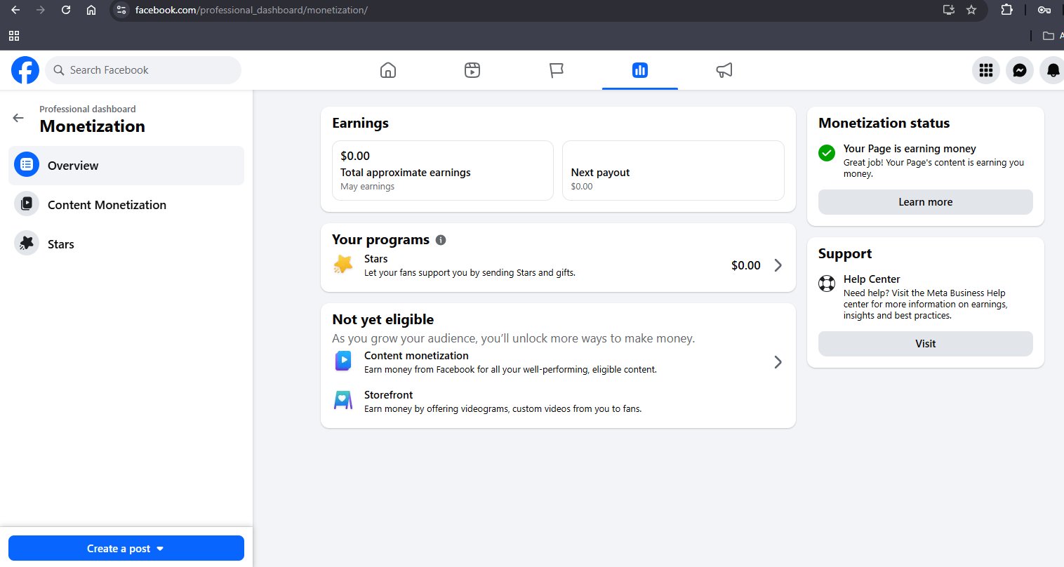Image resolution: width=1064 pixels, height=567 pixels.
Task: Click the browser forward arrow
Action: point(41,10)
